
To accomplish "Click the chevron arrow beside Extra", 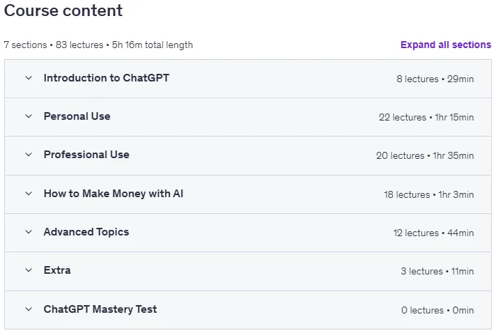I will [x=29, y=270].
